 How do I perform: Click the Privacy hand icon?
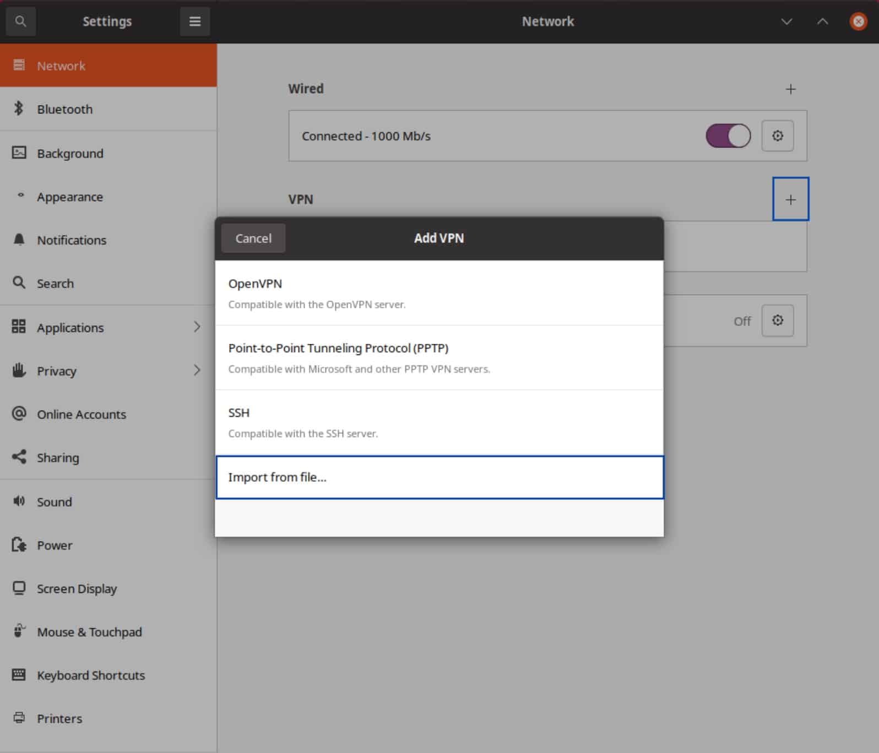coord(19,370)
